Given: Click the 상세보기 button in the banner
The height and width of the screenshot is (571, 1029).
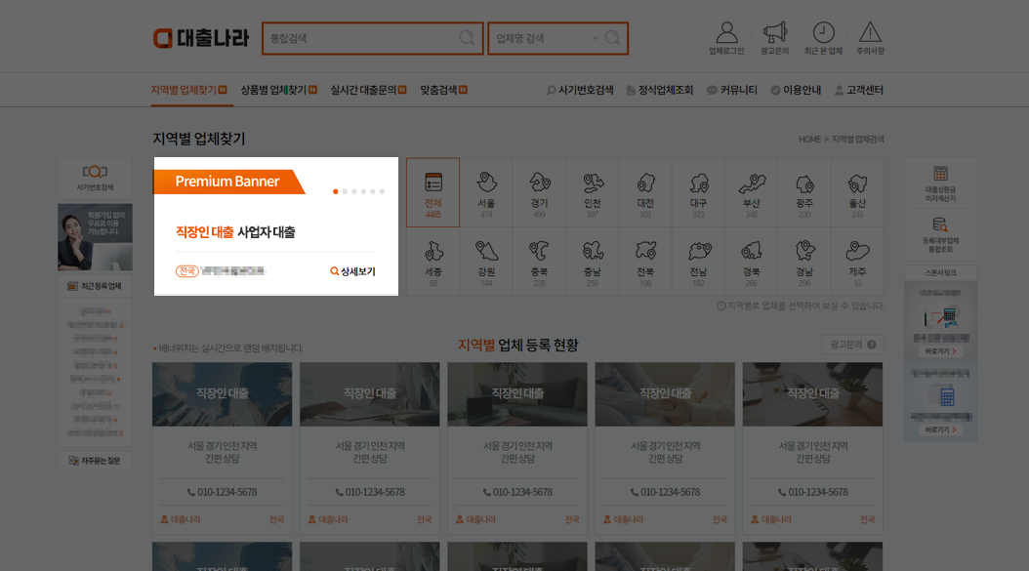Looking at the screenshot, I should click(355, 270).
